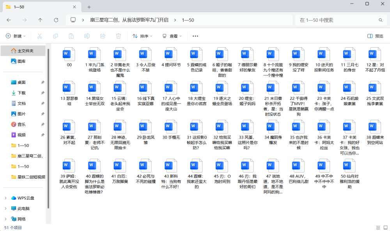Viewport: 390px width, 231px height.
Task: Cut the selection using the scissors icon
Action: (x=39, y=36)
